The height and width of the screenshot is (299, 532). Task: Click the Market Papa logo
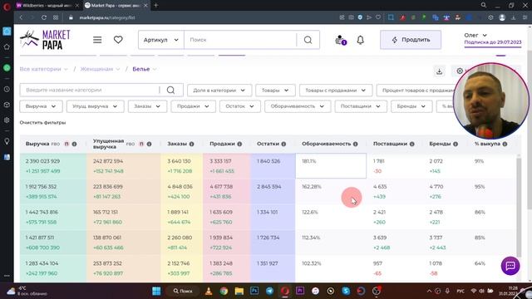(x=45, y=40)
